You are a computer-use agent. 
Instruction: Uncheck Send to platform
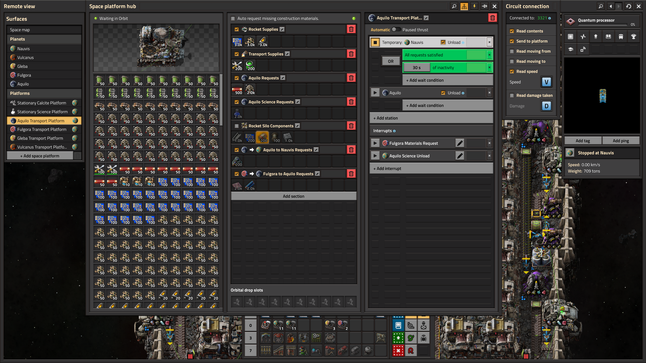point(512,41)
